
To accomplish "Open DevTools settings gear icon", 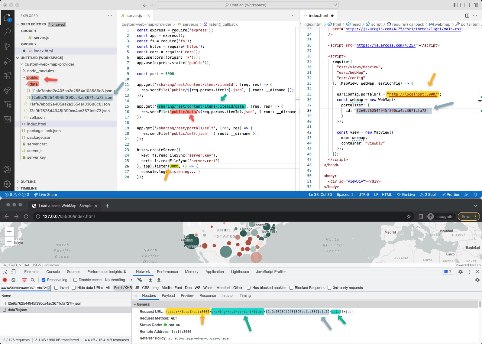I will coord(461,272).
